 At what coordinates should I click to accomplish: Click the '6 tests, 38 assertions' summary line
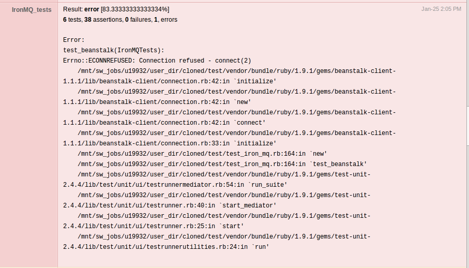point(120,20)
